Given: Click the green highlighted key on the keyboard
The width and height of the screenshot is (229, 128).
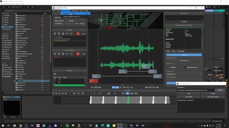Looking at the screenshot, I should (128, 100).
